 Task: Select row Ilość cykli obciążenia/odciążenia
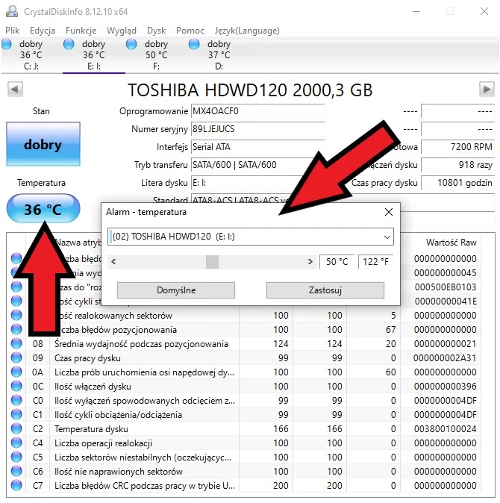(x=244, y=415)
